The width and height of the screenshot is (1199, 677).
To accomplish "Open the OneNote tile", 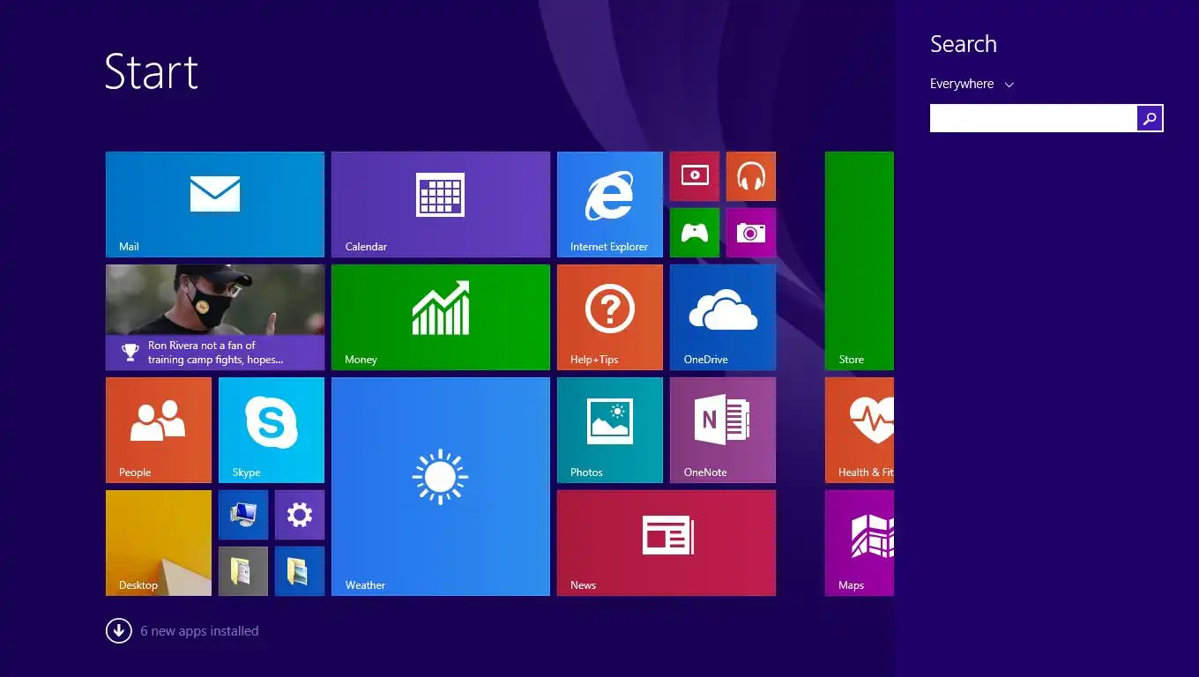I will [723, 430].
